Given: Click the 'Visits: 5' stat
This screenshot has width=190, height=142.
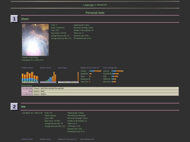Looking at the screenshot, I should point(54,25).
